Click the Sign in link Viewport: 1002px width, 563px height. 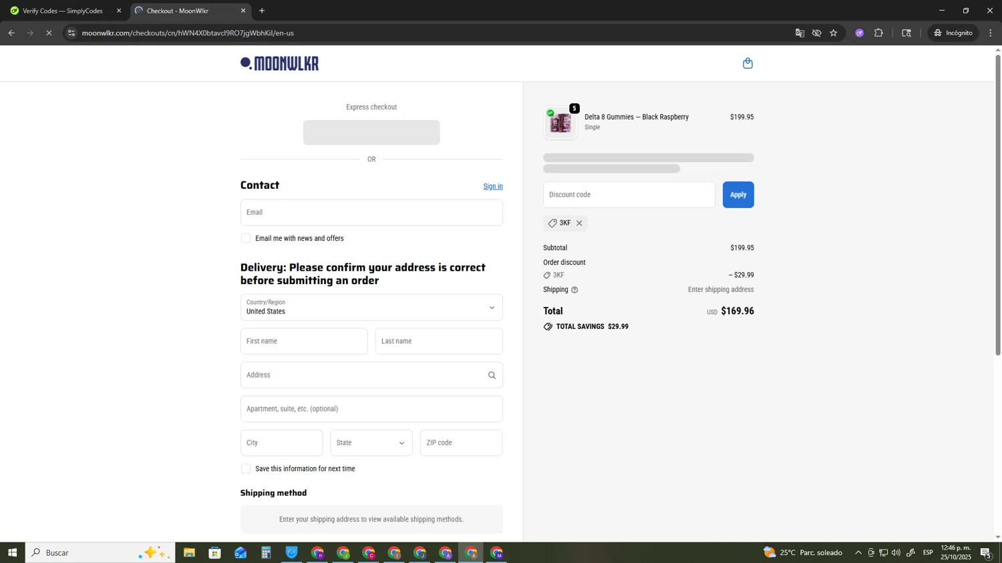[493, 187]
